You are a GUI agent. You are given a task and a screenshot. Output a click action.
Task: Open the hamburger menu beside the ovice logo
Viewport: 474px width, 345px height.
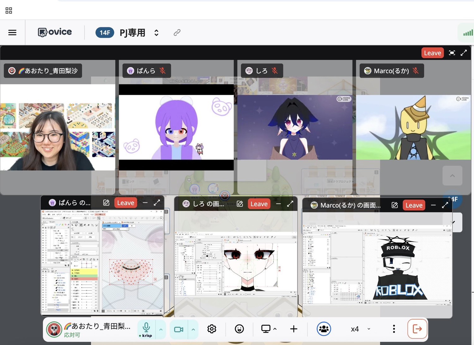click(12, 33)
